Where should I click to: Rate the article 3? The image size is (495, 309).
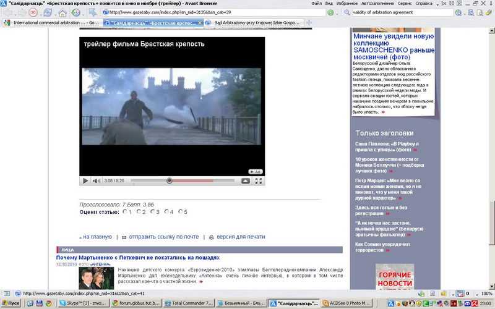tap(152, 211)
